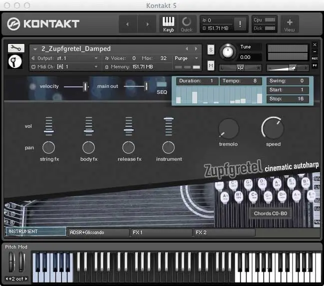Click the Chords C0-B0 label
This screenshot has width=324, height=286.
point(271,213)
